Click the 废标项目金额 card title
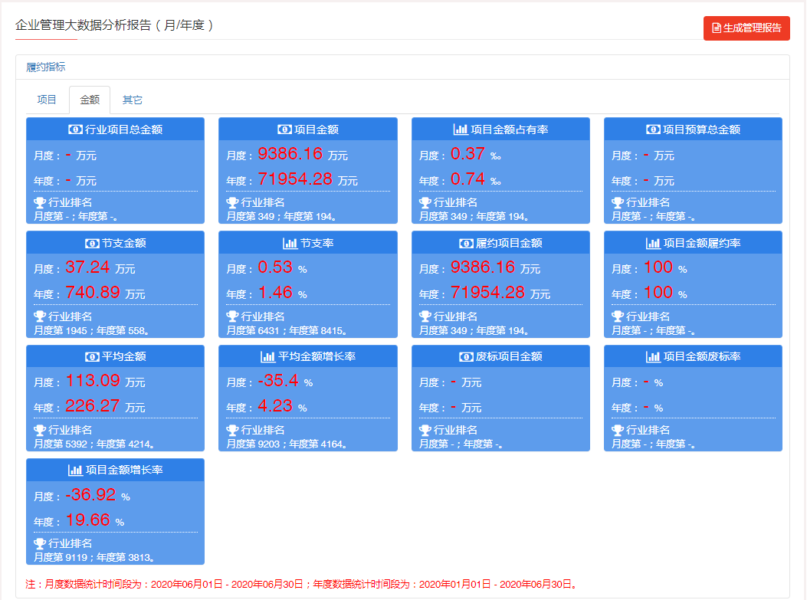The height and width of the screenshot is (600, 807). (509, 356)
